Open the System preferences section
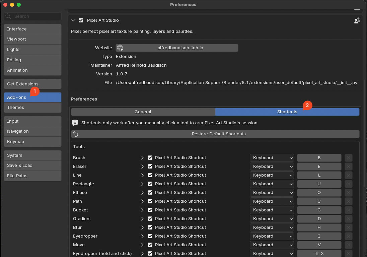Screen dimensions: 367x257 click(32, 155)
